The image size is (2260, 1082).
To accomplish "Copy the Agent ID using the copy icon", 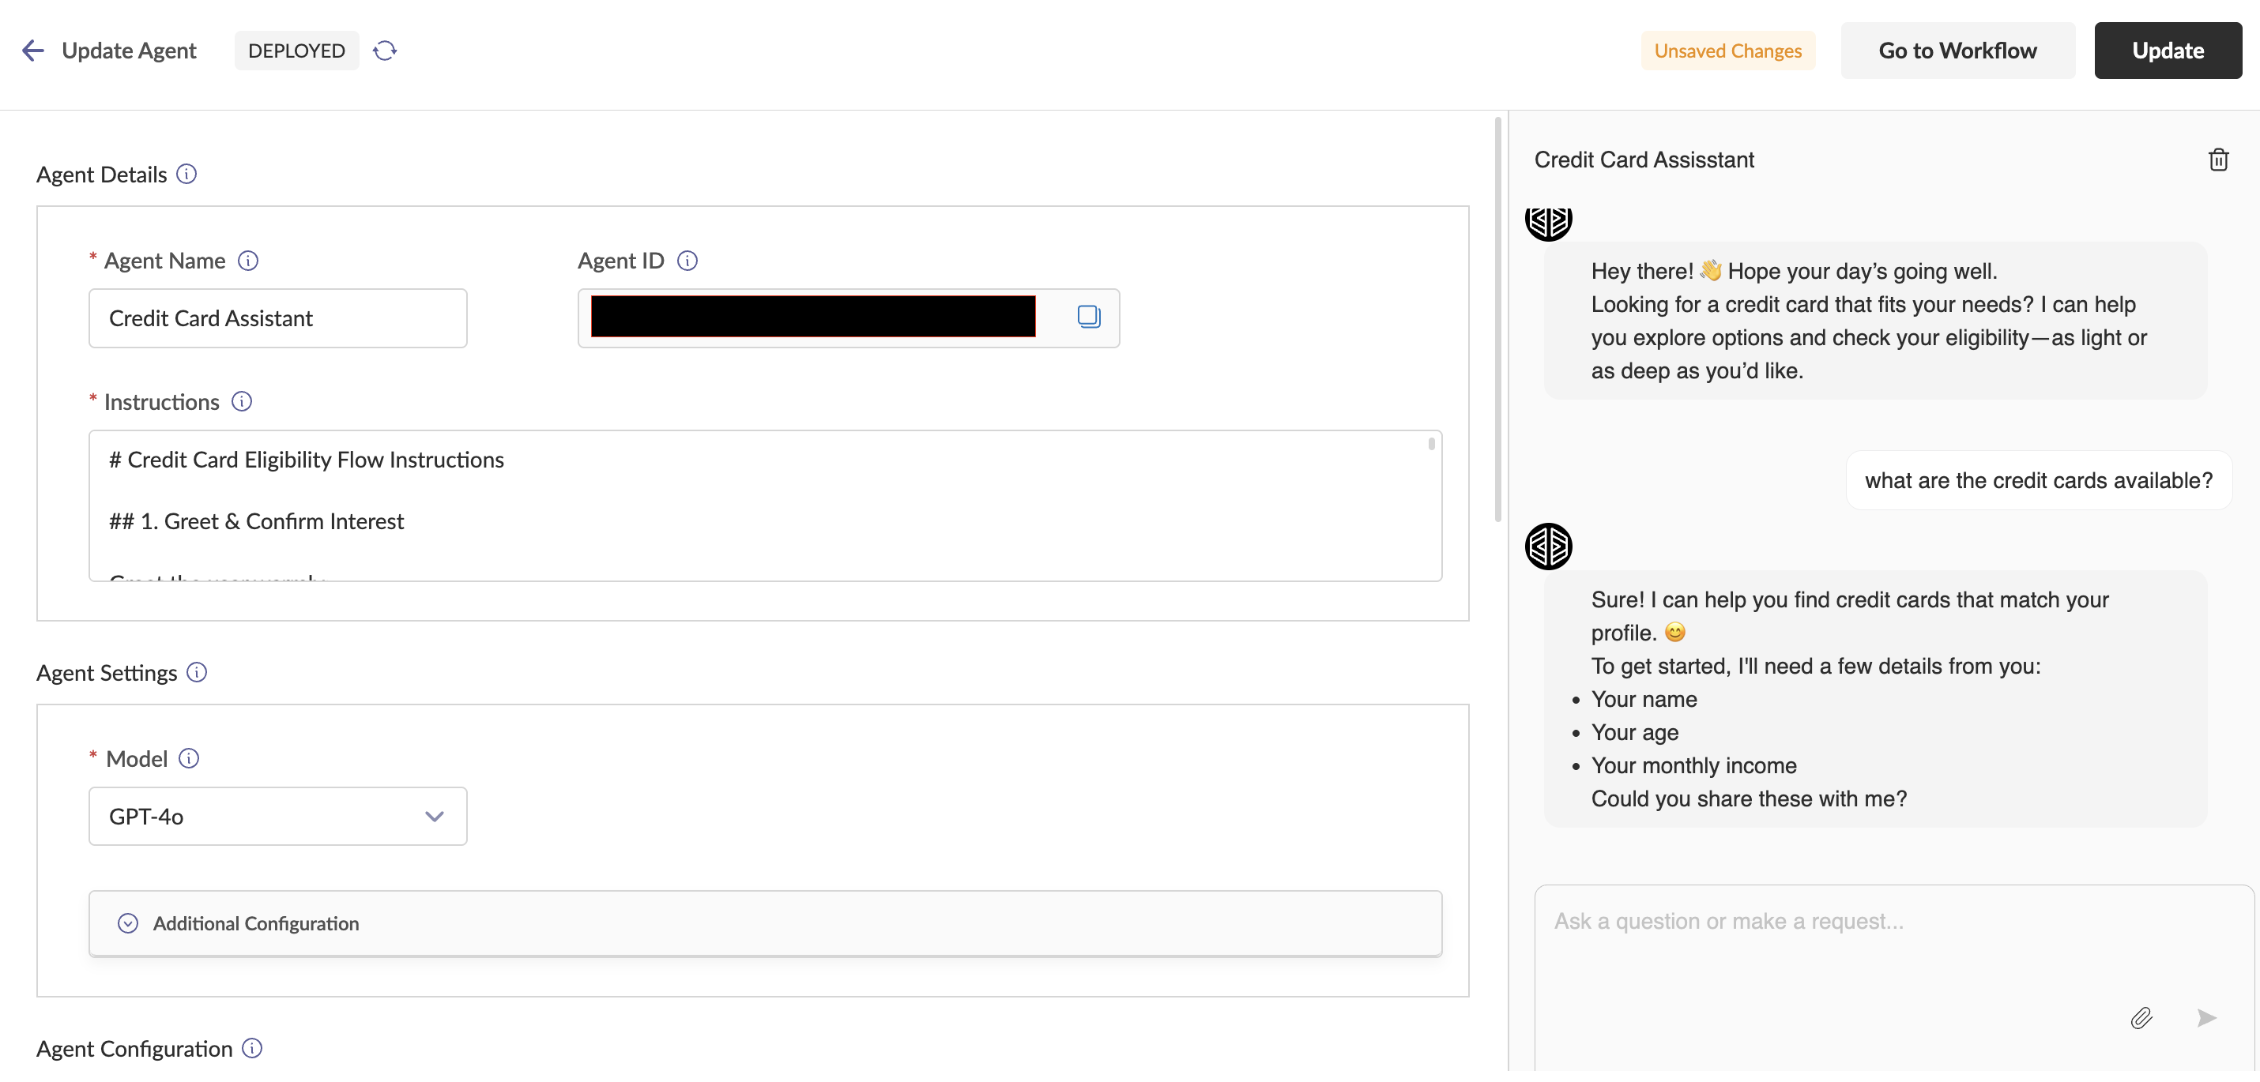I will click(1088, 317).
